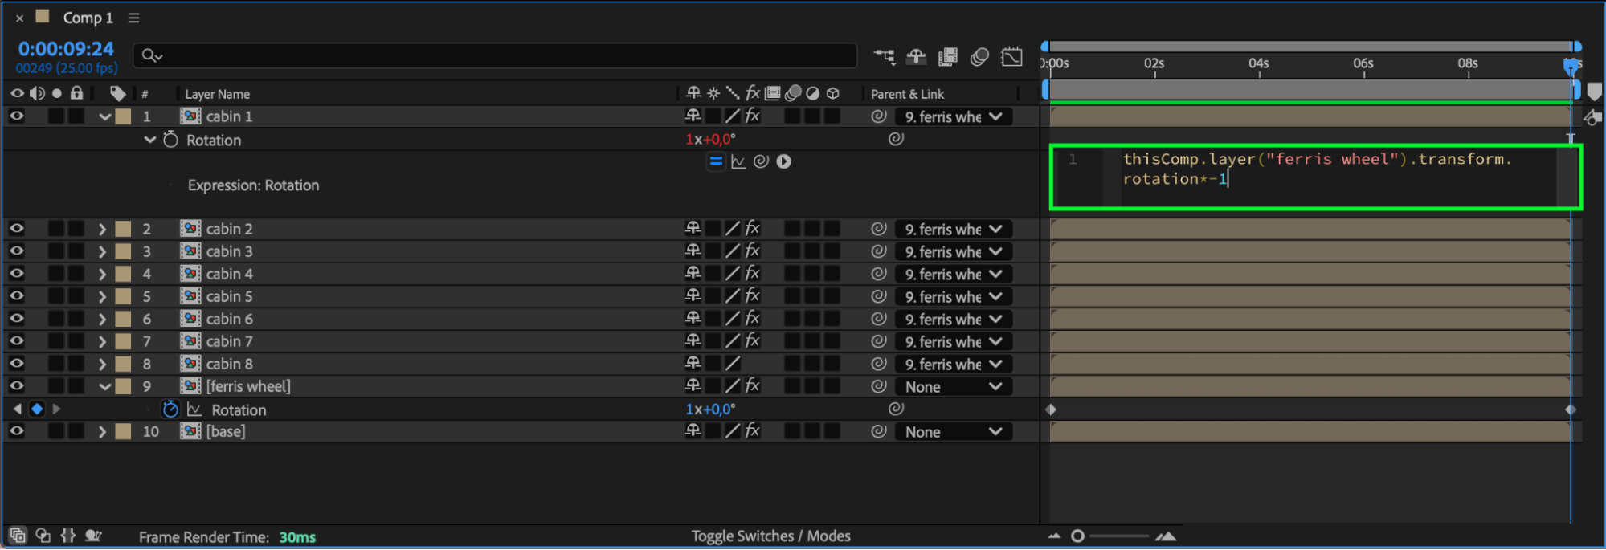Toggle Frame Blending for the composition
The image size is (1606, 550).
click(x=948, y=56)
